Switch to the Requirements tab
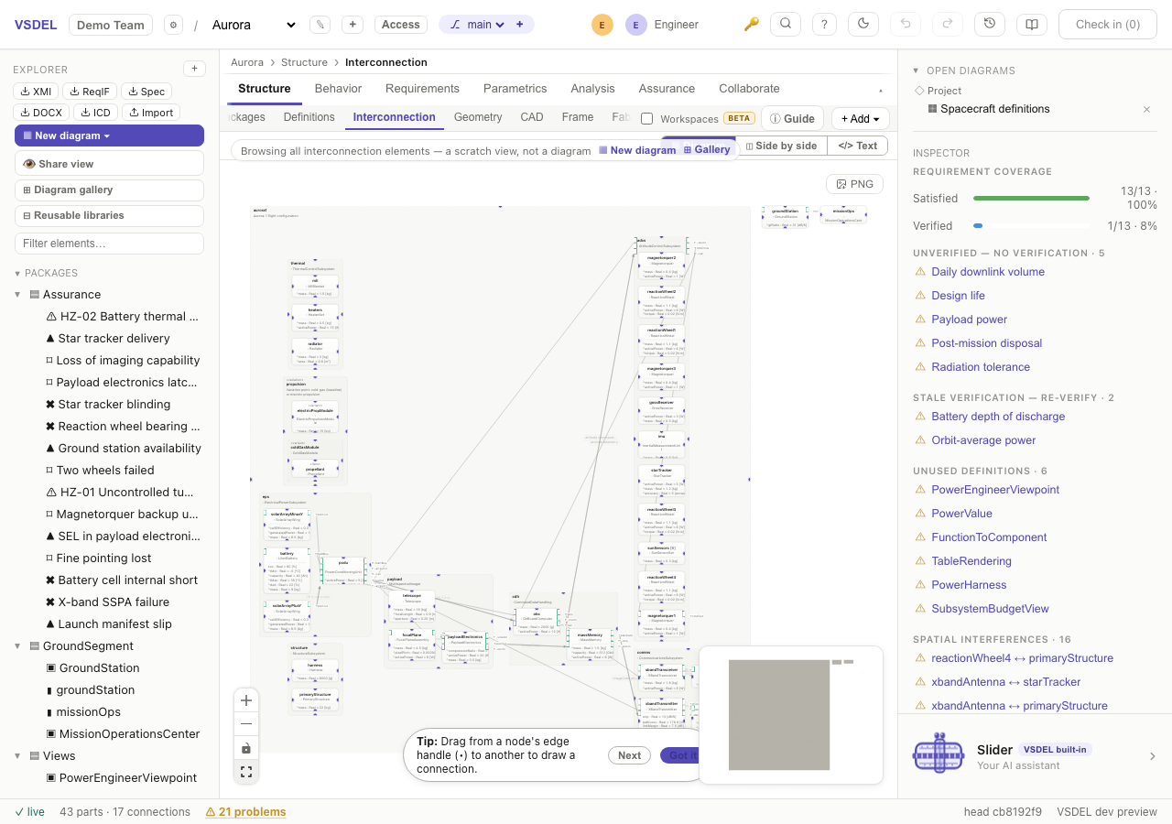The image size is (1172, 824). (422, 89)
